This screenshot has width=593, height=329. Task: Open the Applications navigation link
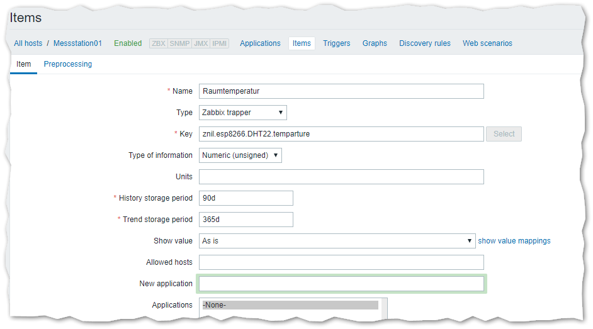260,43
